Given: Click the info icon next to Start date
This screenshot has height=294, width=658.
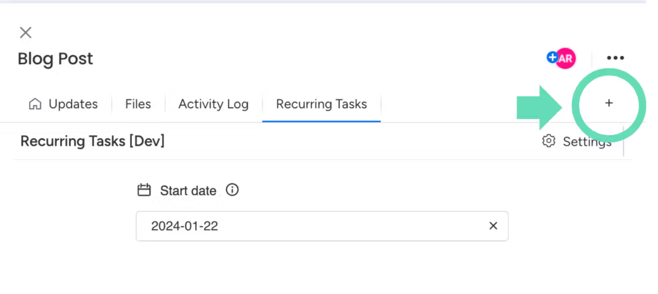Looking at the screenshot, I should (x=232, y=190).
